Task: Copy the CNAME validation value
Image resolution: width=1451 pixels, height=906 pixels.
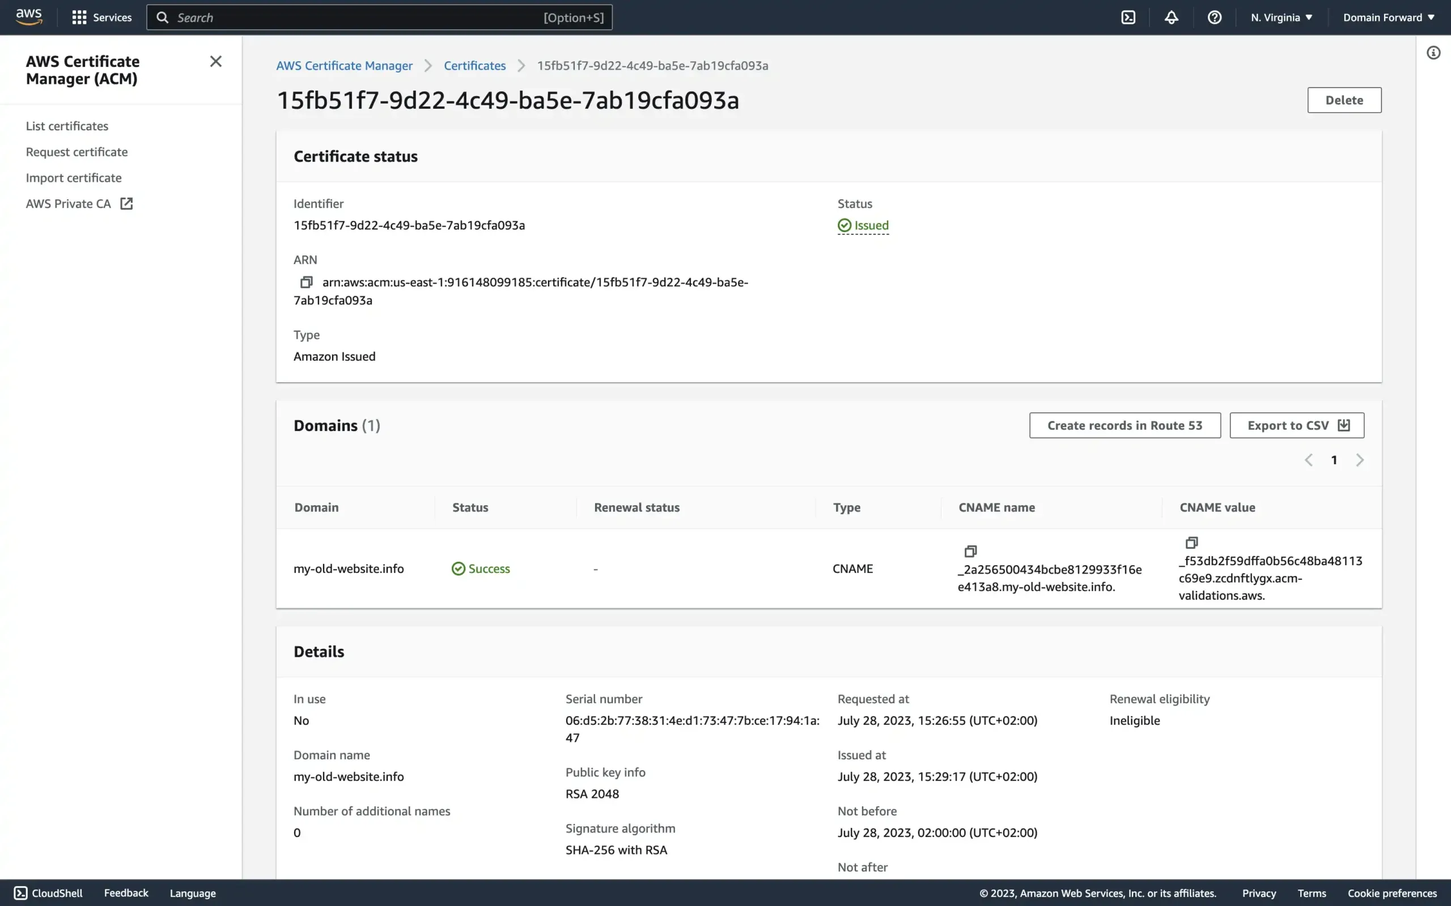Action: [1191, 543]
